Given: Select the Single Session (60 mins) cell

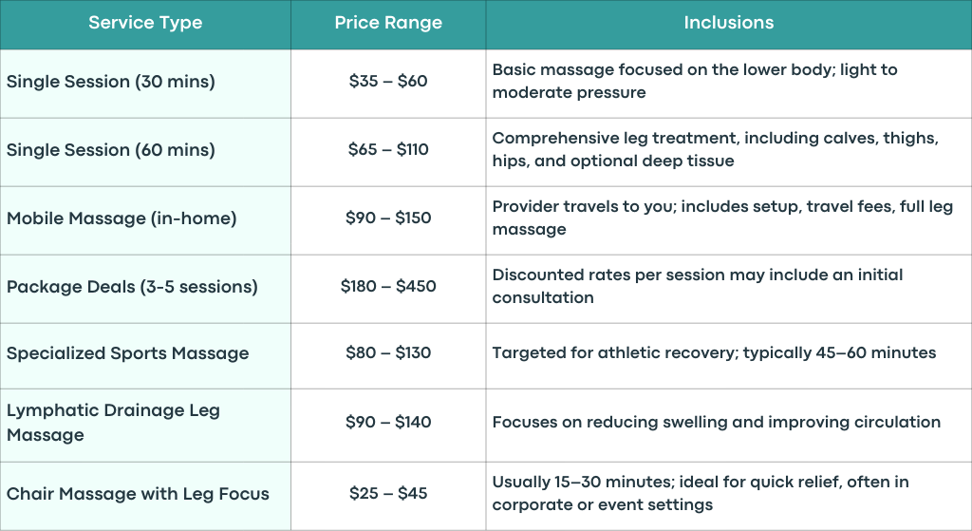Looking at the screenshot, I should [x=145, y=152].
